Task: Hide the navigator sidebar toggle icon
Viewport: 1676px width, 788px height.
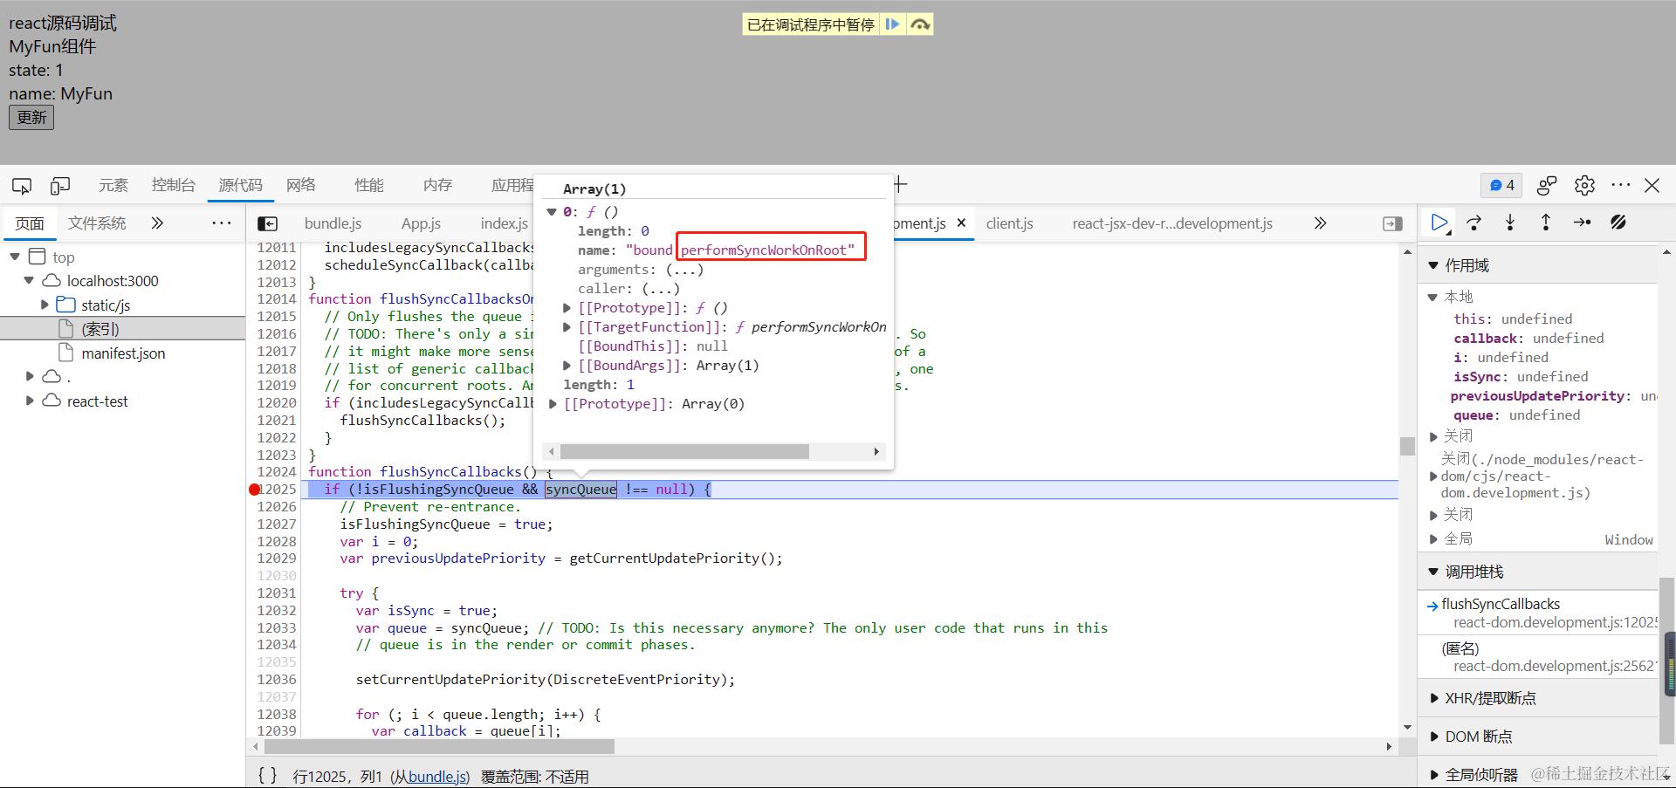Action: tap(268, 224)
